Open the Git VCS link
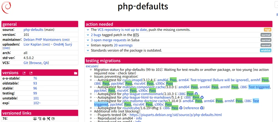 (x=26, y=63)
